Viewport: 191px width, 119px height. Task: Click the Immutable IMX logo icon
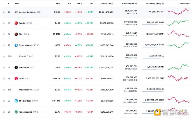(x=16, y=68)
